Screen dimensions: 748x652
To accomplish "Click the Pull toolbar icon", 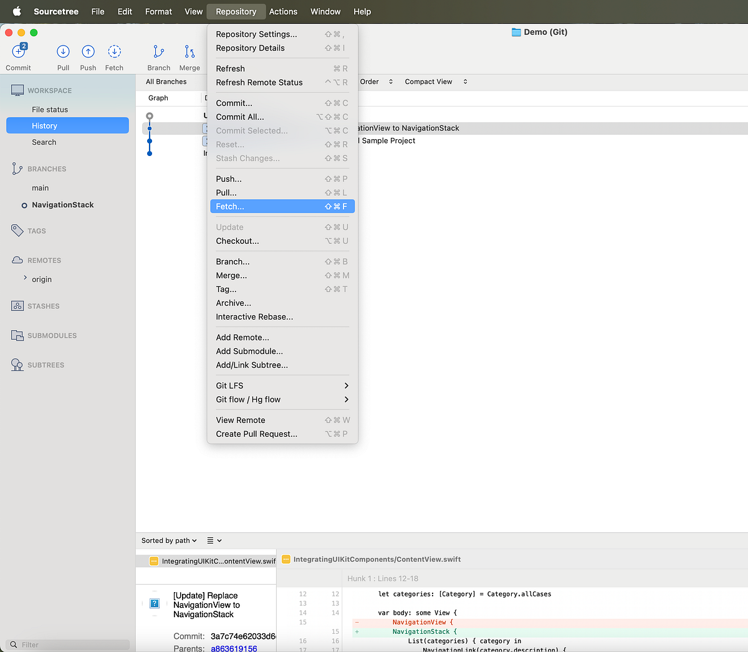I will [62, 56].
